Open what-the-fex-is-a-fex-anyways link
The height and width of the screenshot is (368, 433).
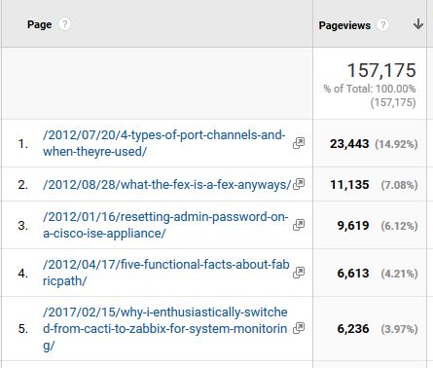click(x=166, y=185)
